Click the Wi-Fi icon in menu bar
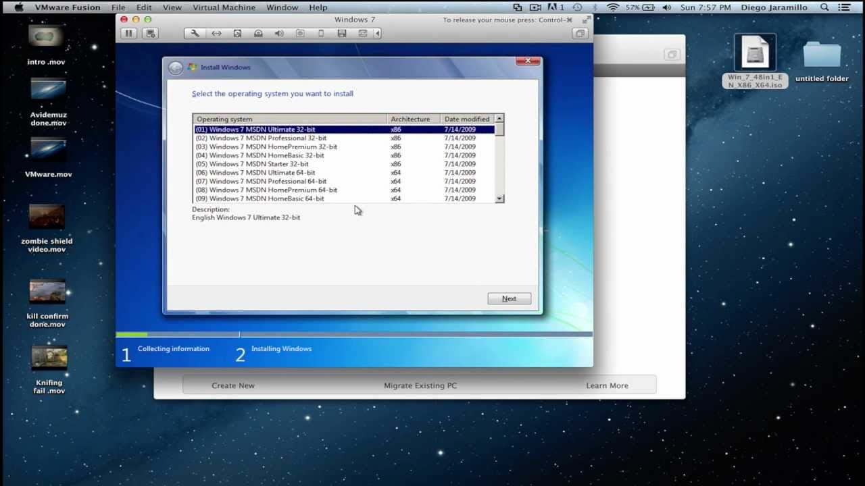Screen dimensions: 865x486 coord(613,7)
